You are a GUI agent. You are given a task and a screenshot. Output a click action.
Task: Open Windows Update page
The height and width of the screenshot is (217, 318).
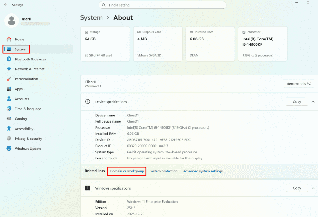pyautogui.click(x=28, y=149)
